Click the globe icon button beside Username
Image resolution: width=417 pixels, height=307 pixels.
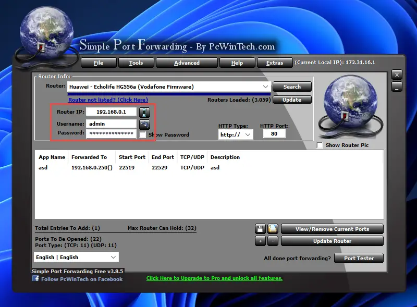click(x=144, y=124)
